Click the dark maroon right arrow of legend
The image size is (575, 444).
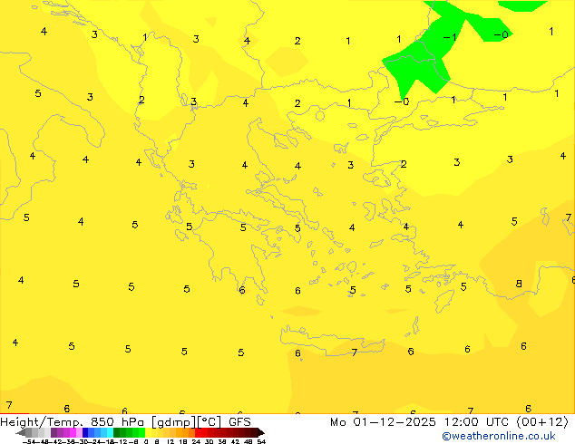click(261, 432)
